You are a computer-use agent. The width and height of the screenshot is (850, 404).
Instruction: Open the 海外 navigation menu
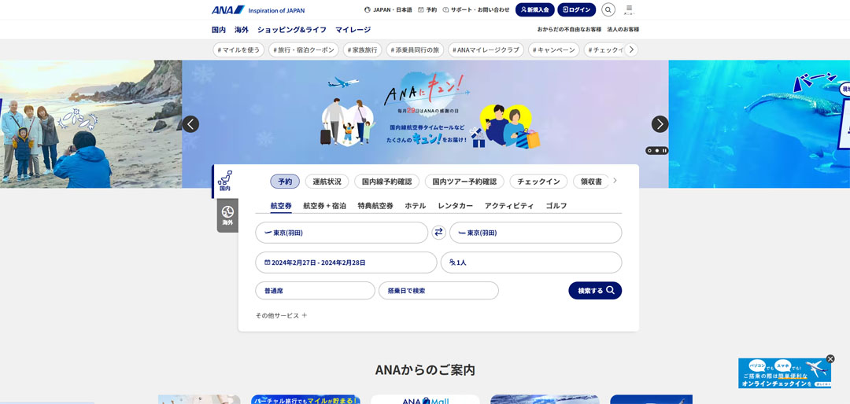[242, 30]
